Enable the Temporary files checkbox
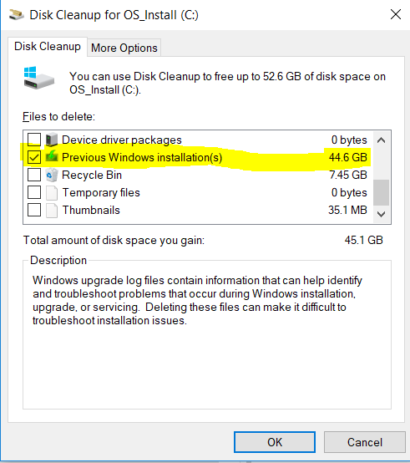 coord(34,192)
